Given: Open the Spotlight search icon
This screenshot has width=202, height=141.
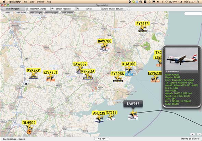Looking at the screenshot, I should coord(198,2).
